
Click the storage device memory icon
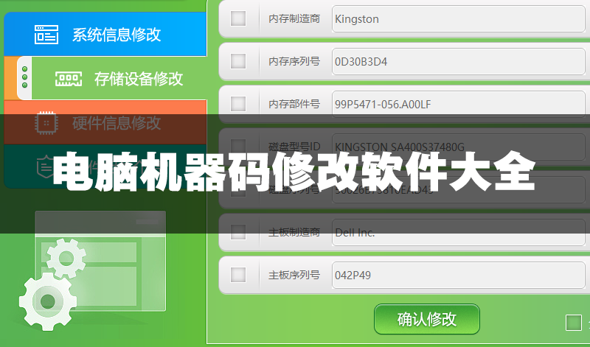click(x=69, y=79)
